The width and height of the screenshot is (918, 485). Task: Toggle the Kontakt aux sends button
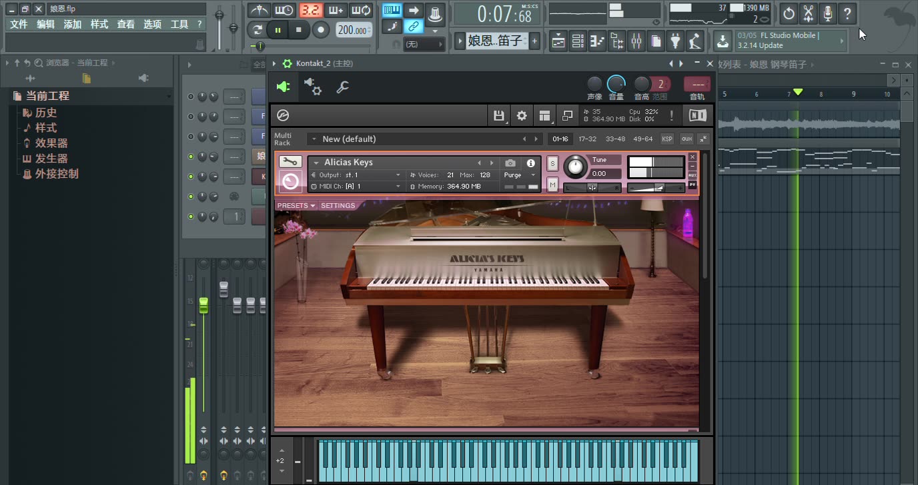(686, 139)
